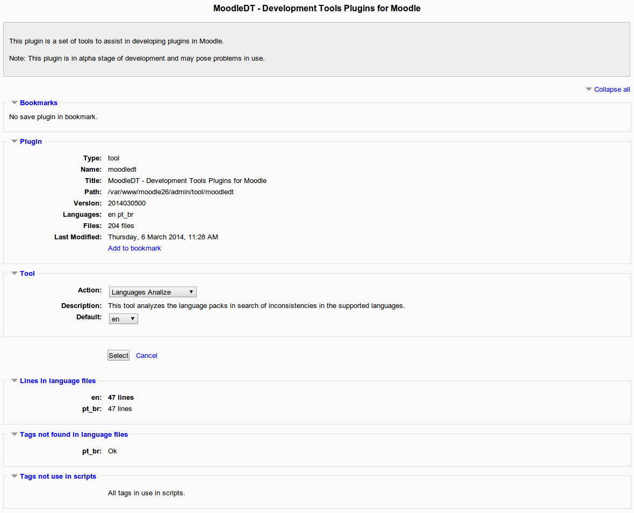This screenshot has height=513, width=634.
Task: Click the Plugin heading
Action: (x=31, y=141)
